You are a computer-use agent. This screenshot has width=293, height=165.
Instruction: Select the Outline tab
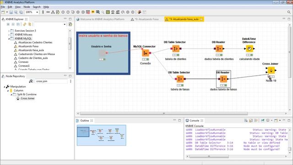[x=84, y=121]
